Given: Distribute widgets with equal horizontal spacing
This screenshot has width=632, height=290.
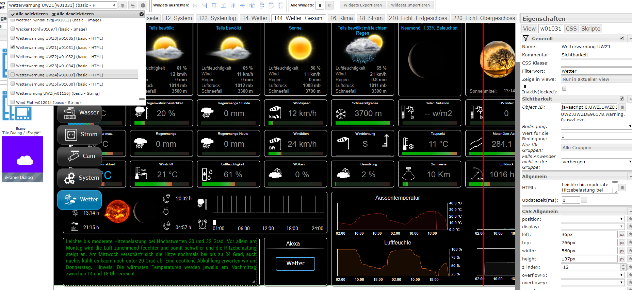Looking at the screenshot, I should [x=252, y=5].
